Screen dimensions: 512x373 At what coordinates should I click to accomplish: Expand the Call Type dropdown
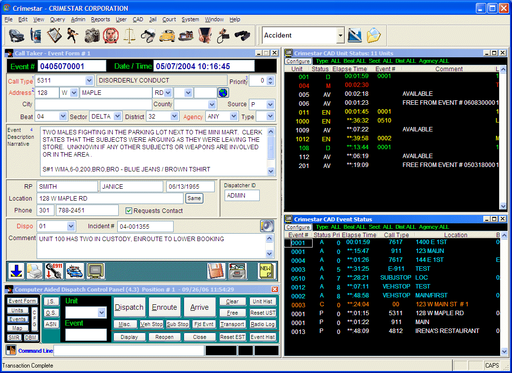tap(89, 81)
